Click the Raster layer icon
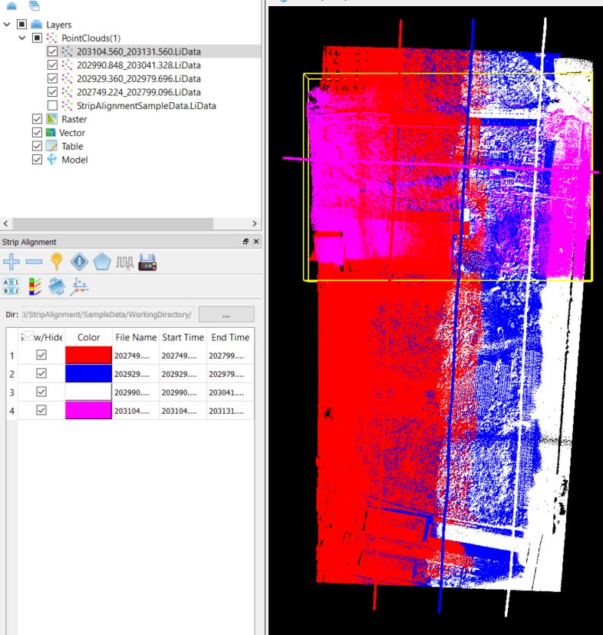The image size is (603, 635). tap(52, 119)
